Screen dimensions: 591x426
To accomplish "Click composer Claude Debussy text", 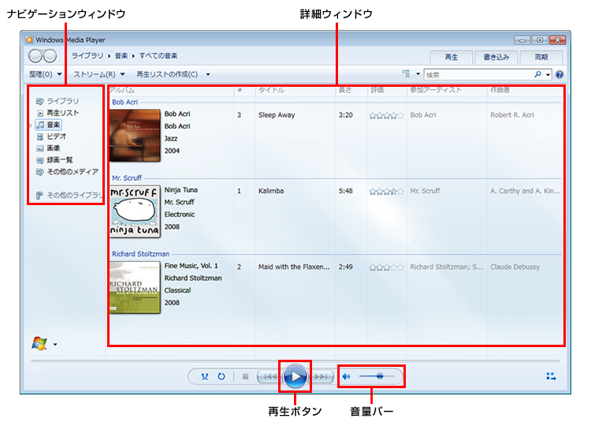I will (515, 267).
